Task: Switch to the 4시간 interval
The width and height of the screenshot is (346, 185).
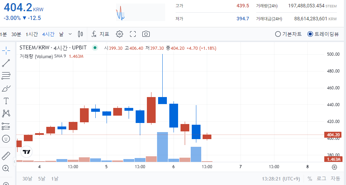Action: pos(48,34)
